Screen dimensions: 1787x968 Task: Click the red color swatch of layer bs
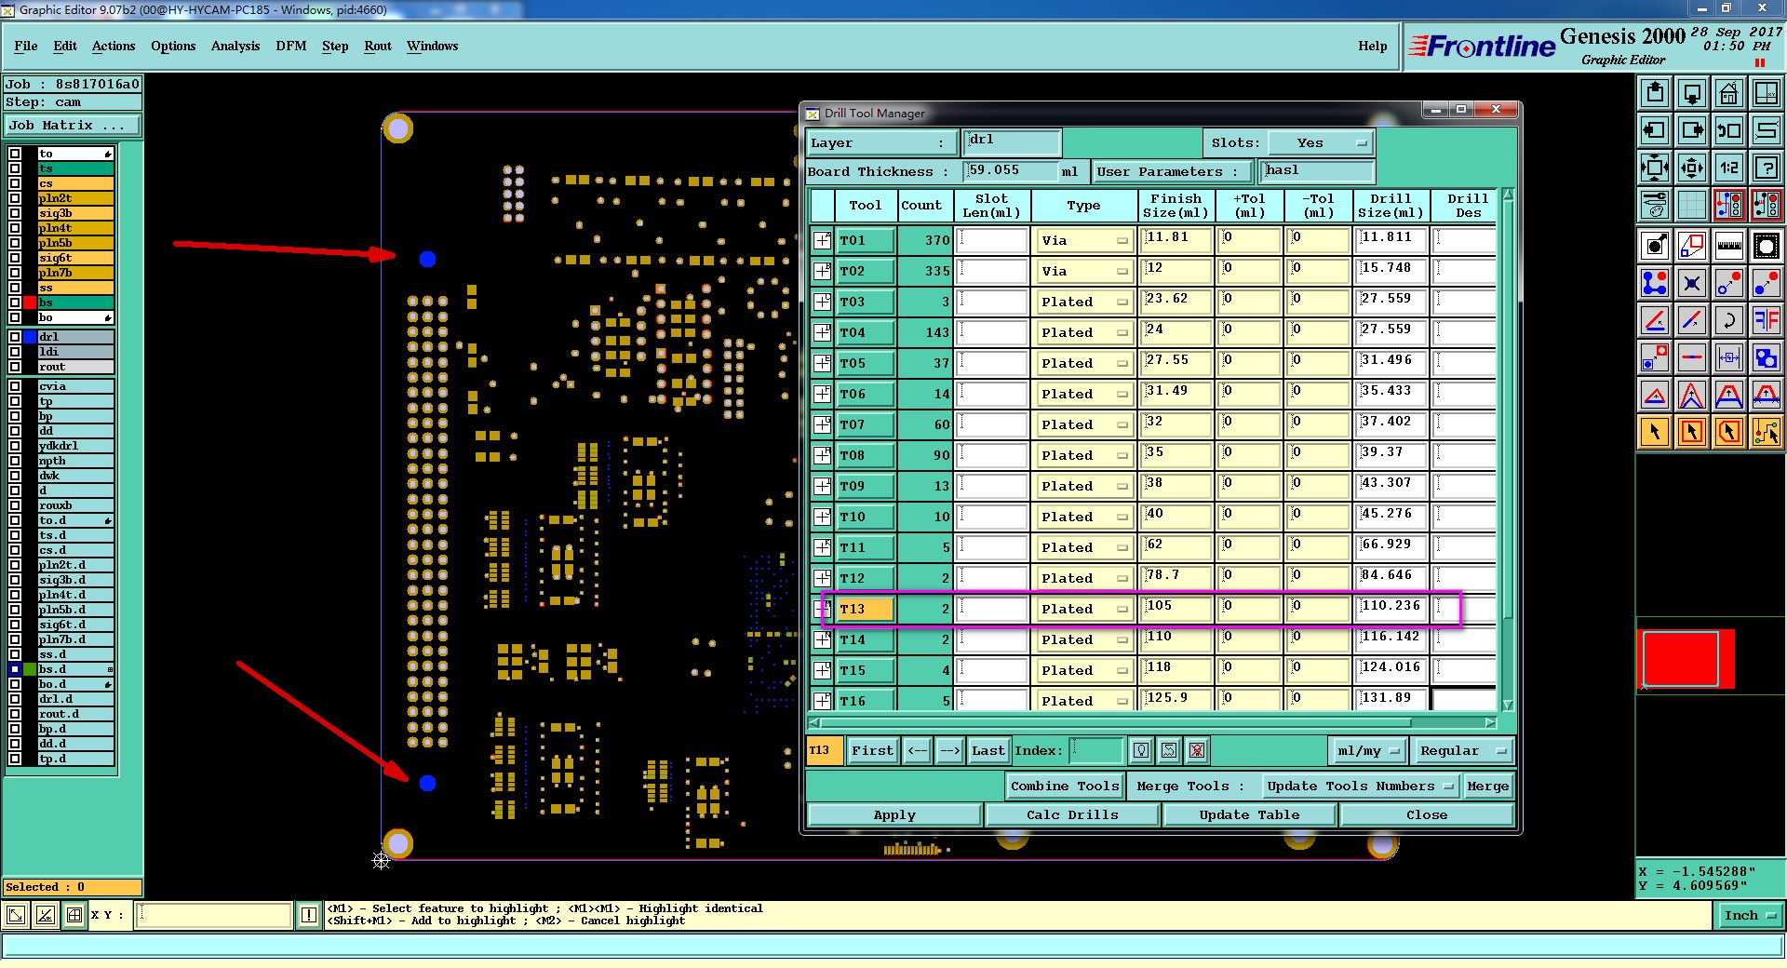click(30, 302)
